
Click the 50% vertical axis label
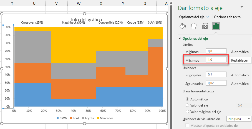pos(7,67)
